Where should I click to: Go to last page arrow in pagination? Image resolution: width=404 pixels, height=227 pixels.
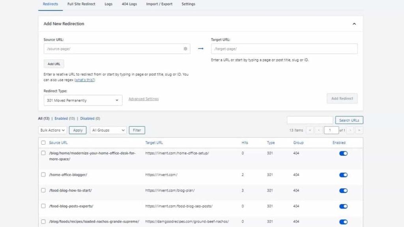[x=359, y=130]
